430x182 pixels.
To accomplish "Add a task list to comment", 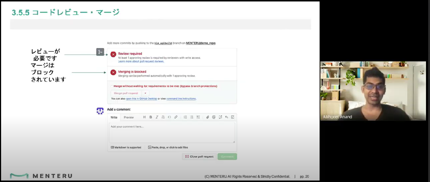I will [x=198, y=117].
